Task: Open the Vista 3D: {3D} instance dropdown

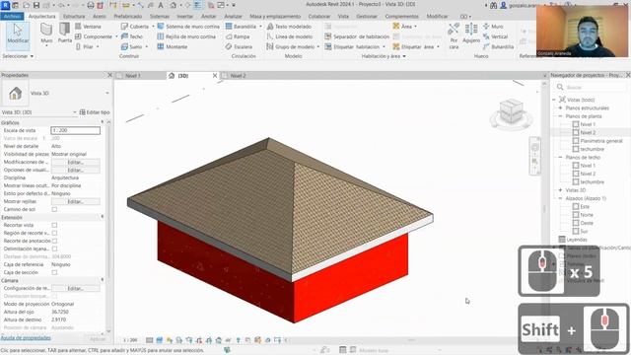Action: [x=75, y=112]
